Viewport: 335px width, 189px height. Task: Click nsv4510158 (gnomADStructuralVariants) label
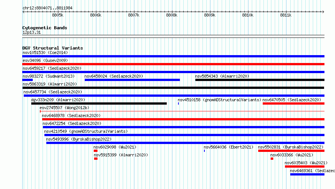[219, 100]
